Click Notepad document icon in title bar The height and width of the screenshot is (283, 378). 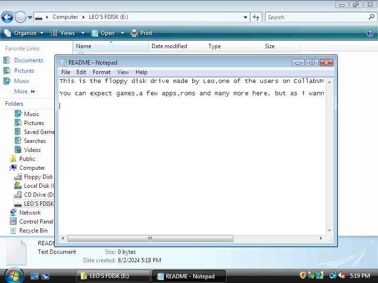(63, 62)
